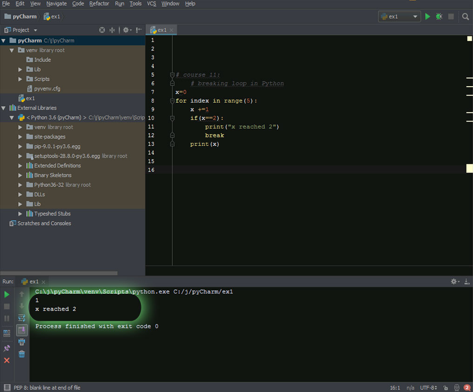Hide the Project tool window icon
473x392 pixels.
139,30
